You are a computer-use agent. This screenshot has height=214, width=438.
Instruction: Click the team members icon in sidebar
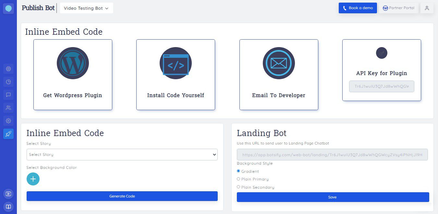(x=8, y=108)
